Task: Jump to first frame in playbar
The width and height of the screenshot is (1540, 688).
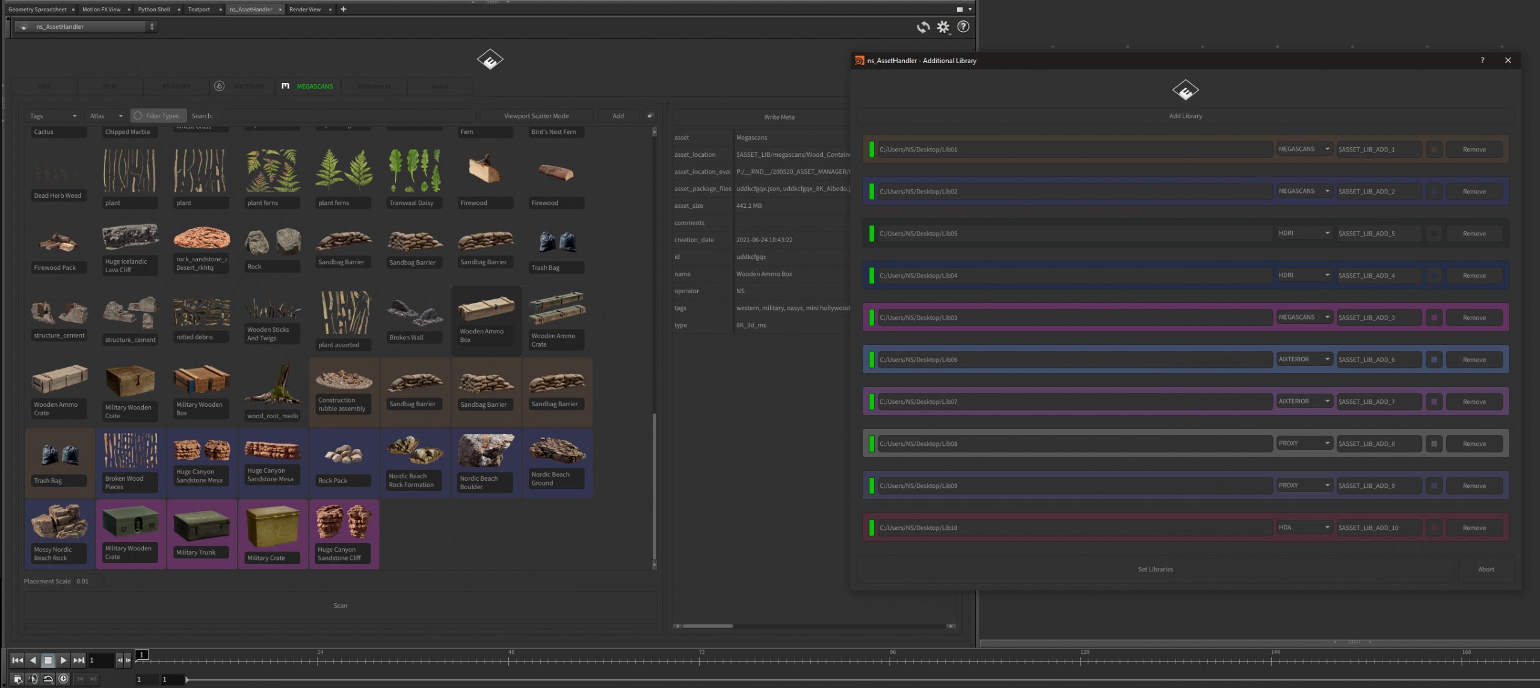Action: click(17, 660)
